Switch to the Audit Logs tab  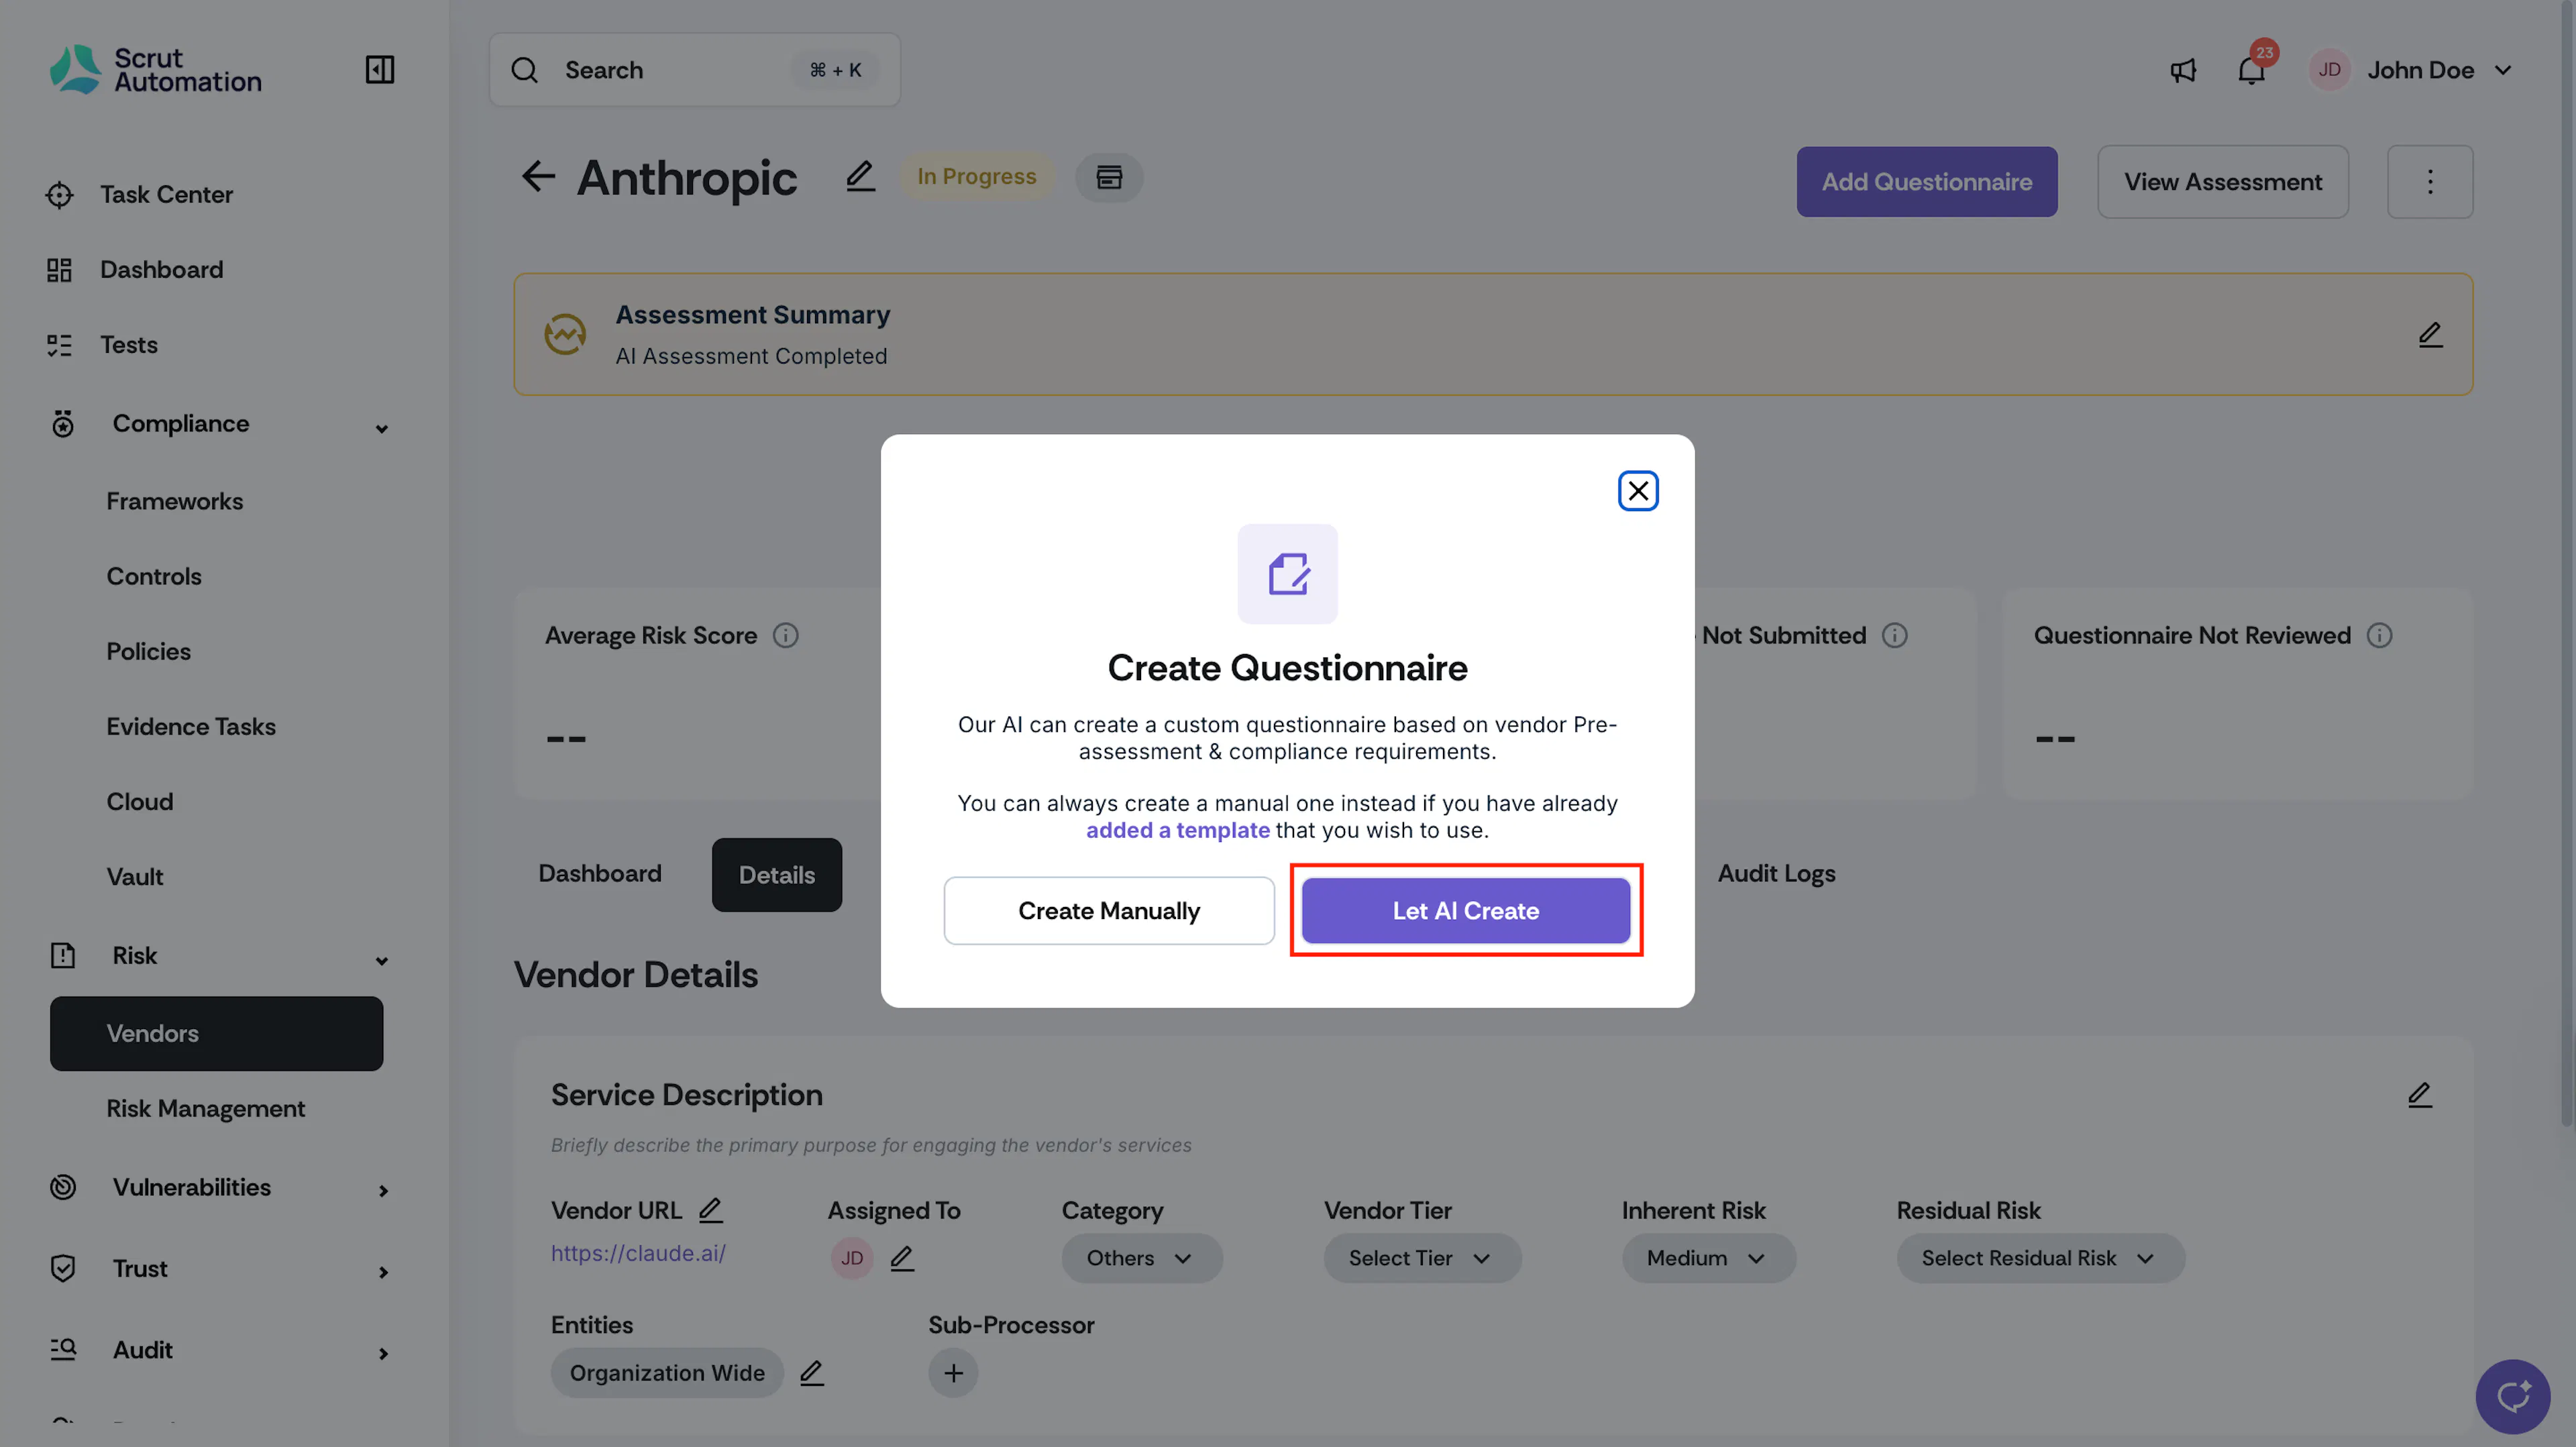tap(1776, 874)
